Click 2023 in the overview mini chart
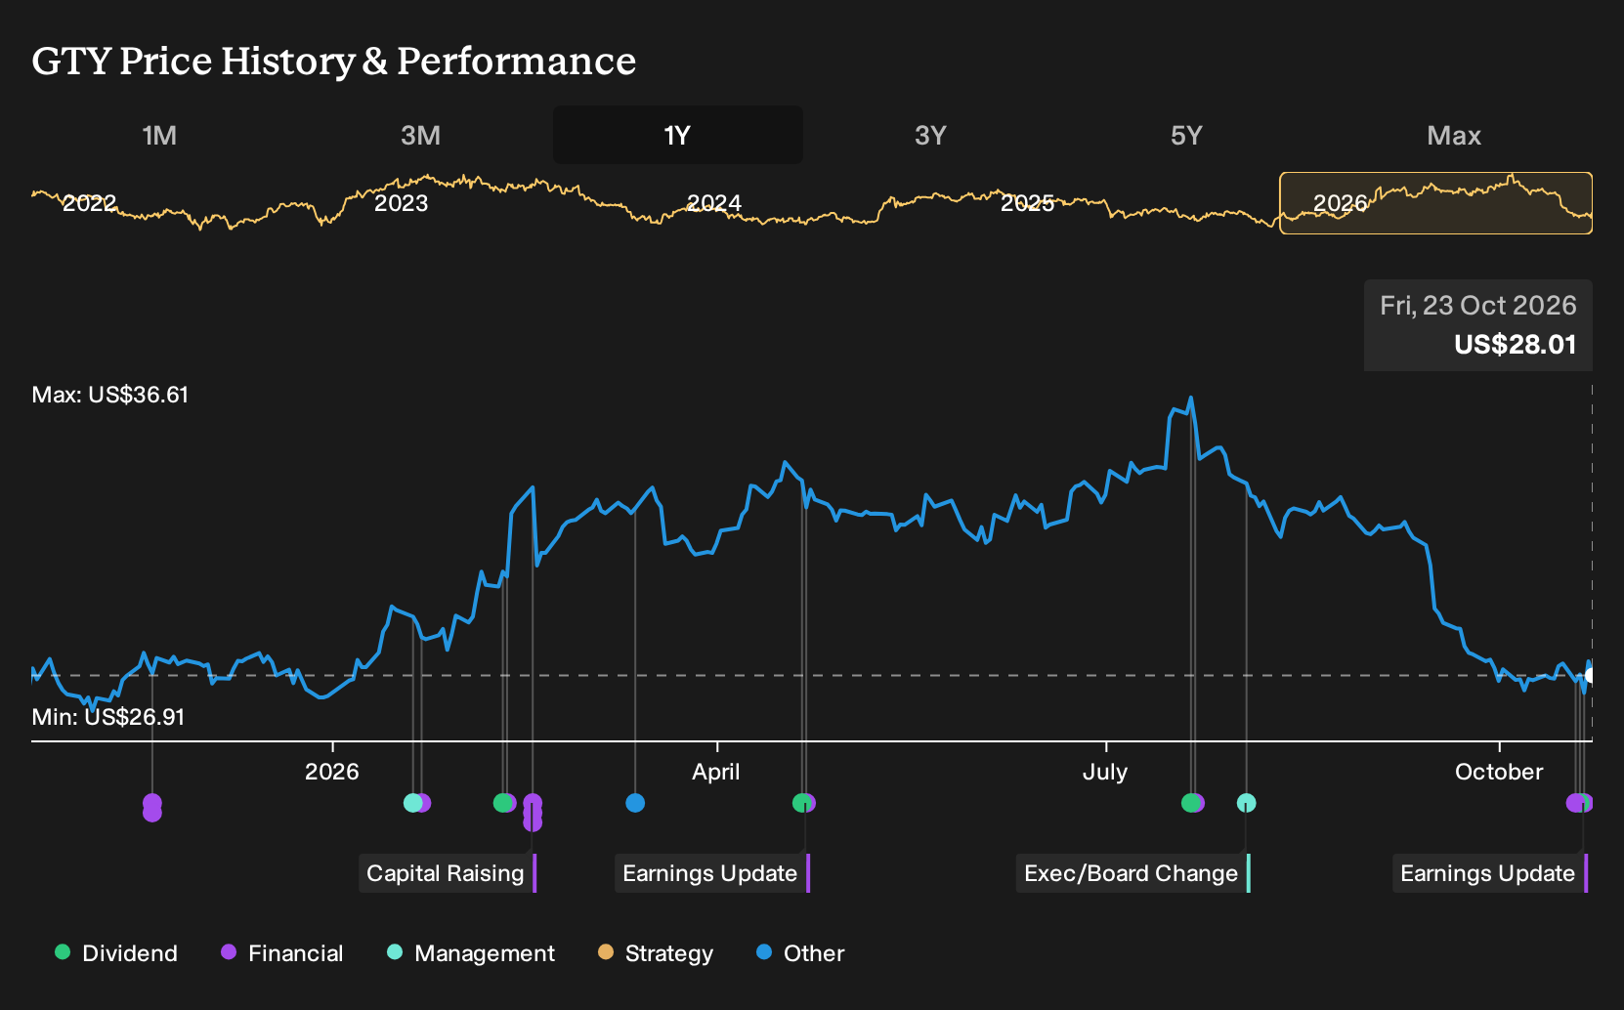This screenshot has height=1010, width=1624. click(x=402, y=203)
